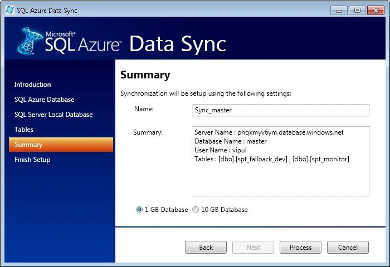Jump to the Finish Setup step

32,160
